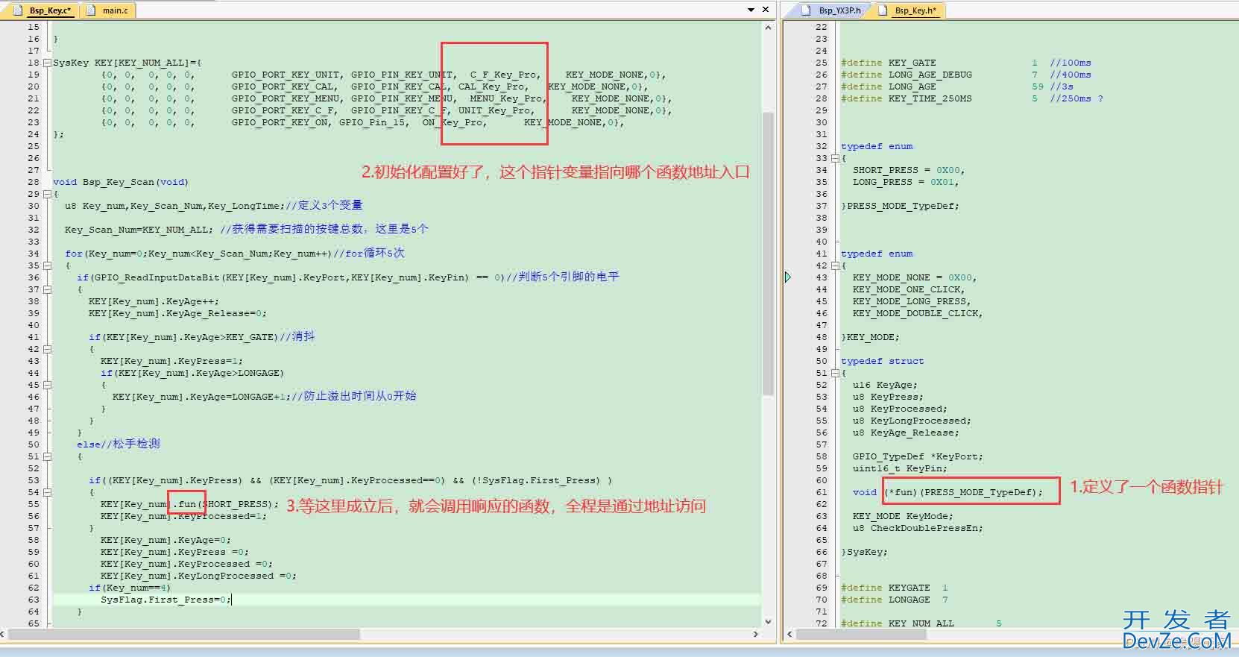Click the vertical scrollbar thumb of Bsp_Key.c

point(768,254)
